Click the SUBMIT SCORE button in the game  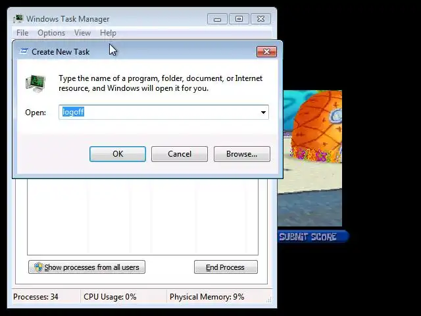[313, 237]
